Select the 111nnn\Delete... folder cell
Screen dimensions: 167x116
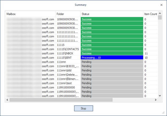[68, 75]
